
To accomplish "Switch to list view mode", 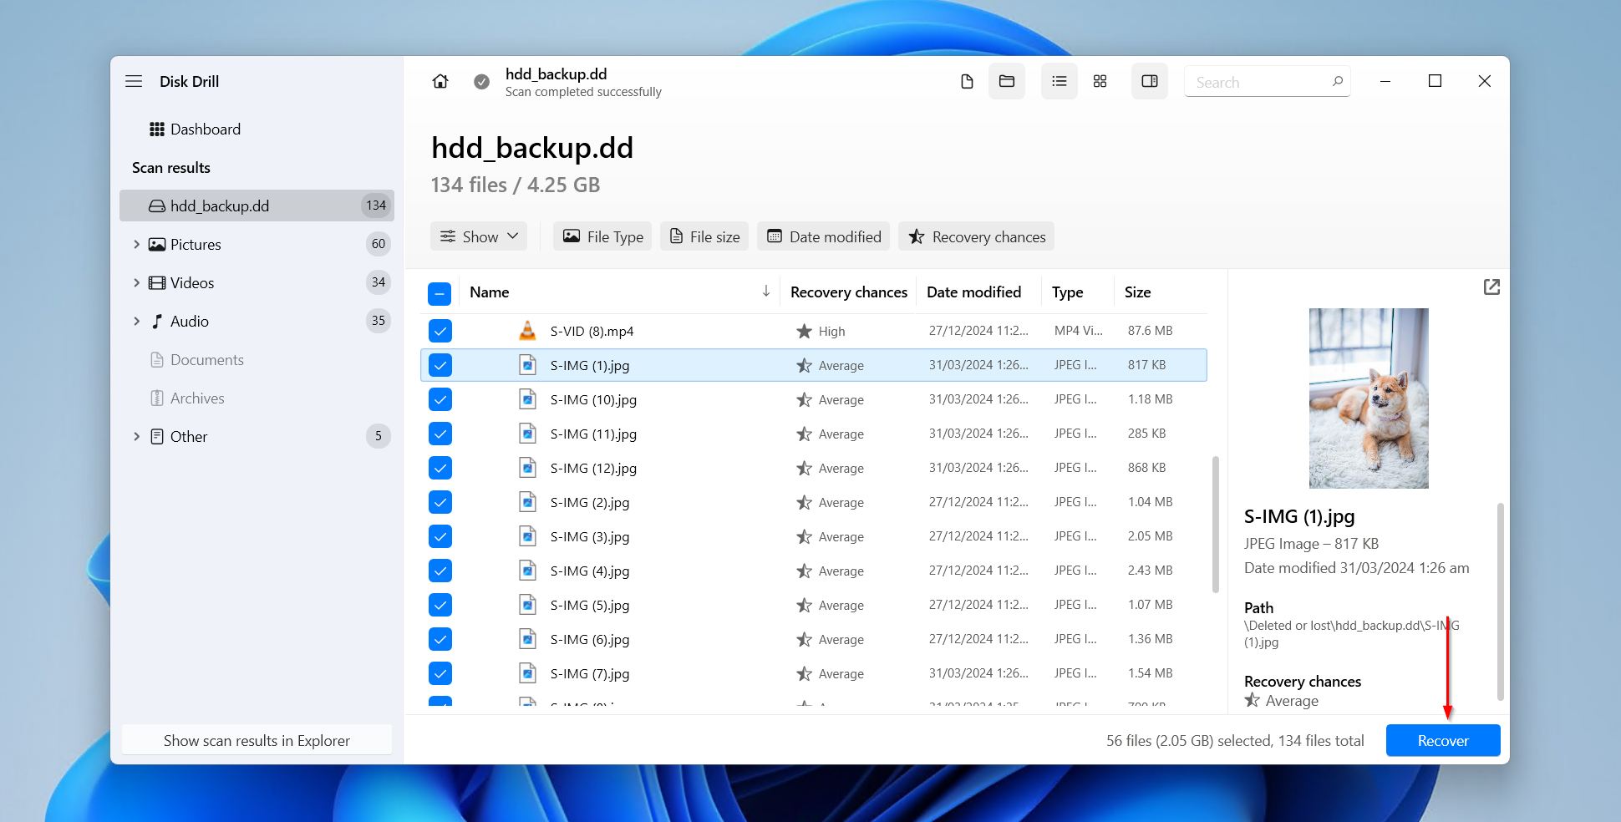I will [1059, 81].
